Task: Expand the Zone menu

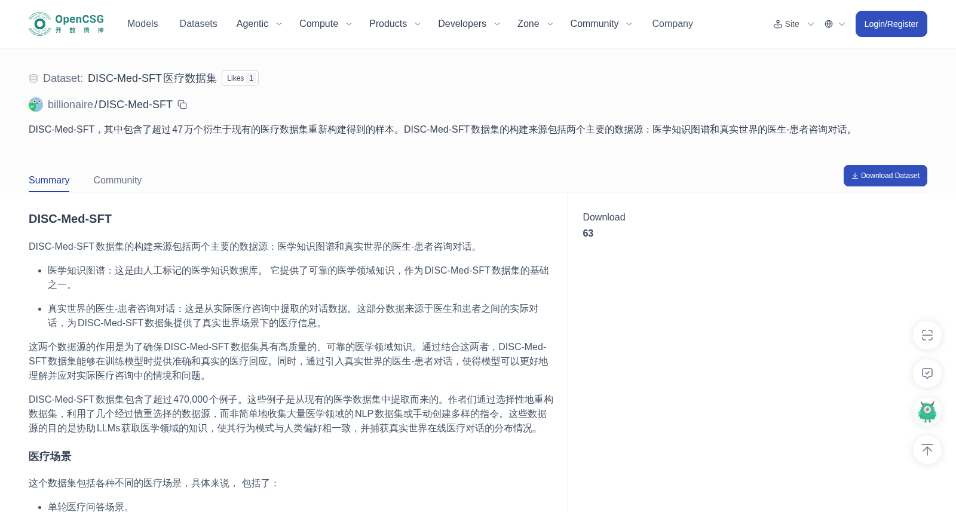Action: 535,24
